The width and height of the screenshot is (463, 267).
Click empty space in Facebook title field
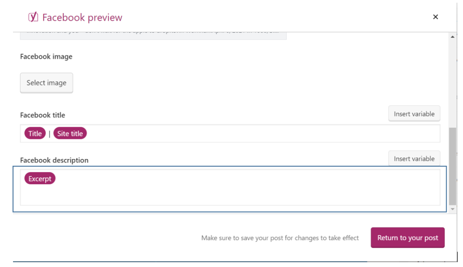(261, 133)
